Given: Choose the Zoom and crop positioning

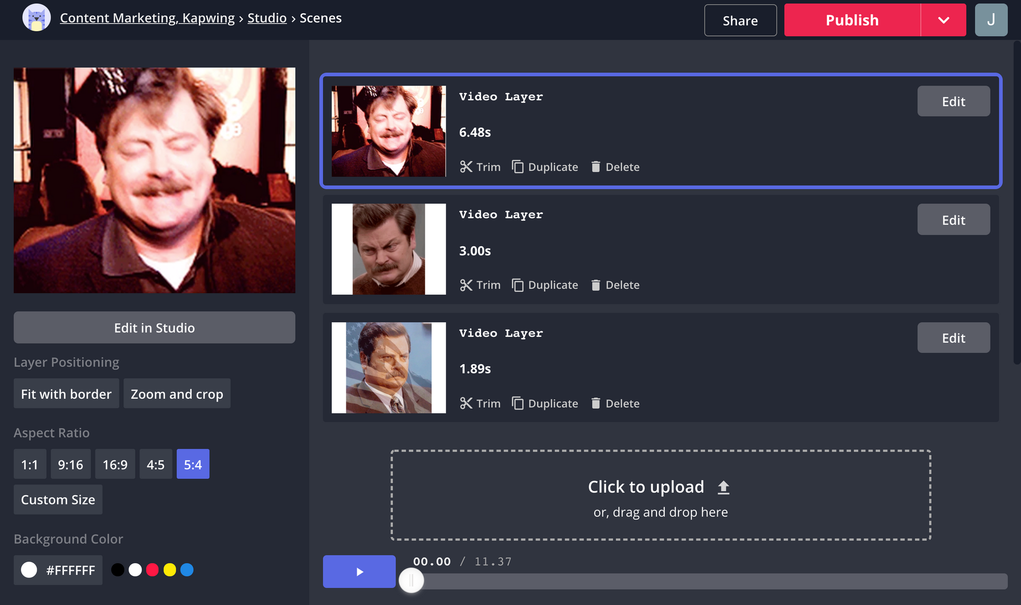Looking at the screenshot, I should [177, 394].
